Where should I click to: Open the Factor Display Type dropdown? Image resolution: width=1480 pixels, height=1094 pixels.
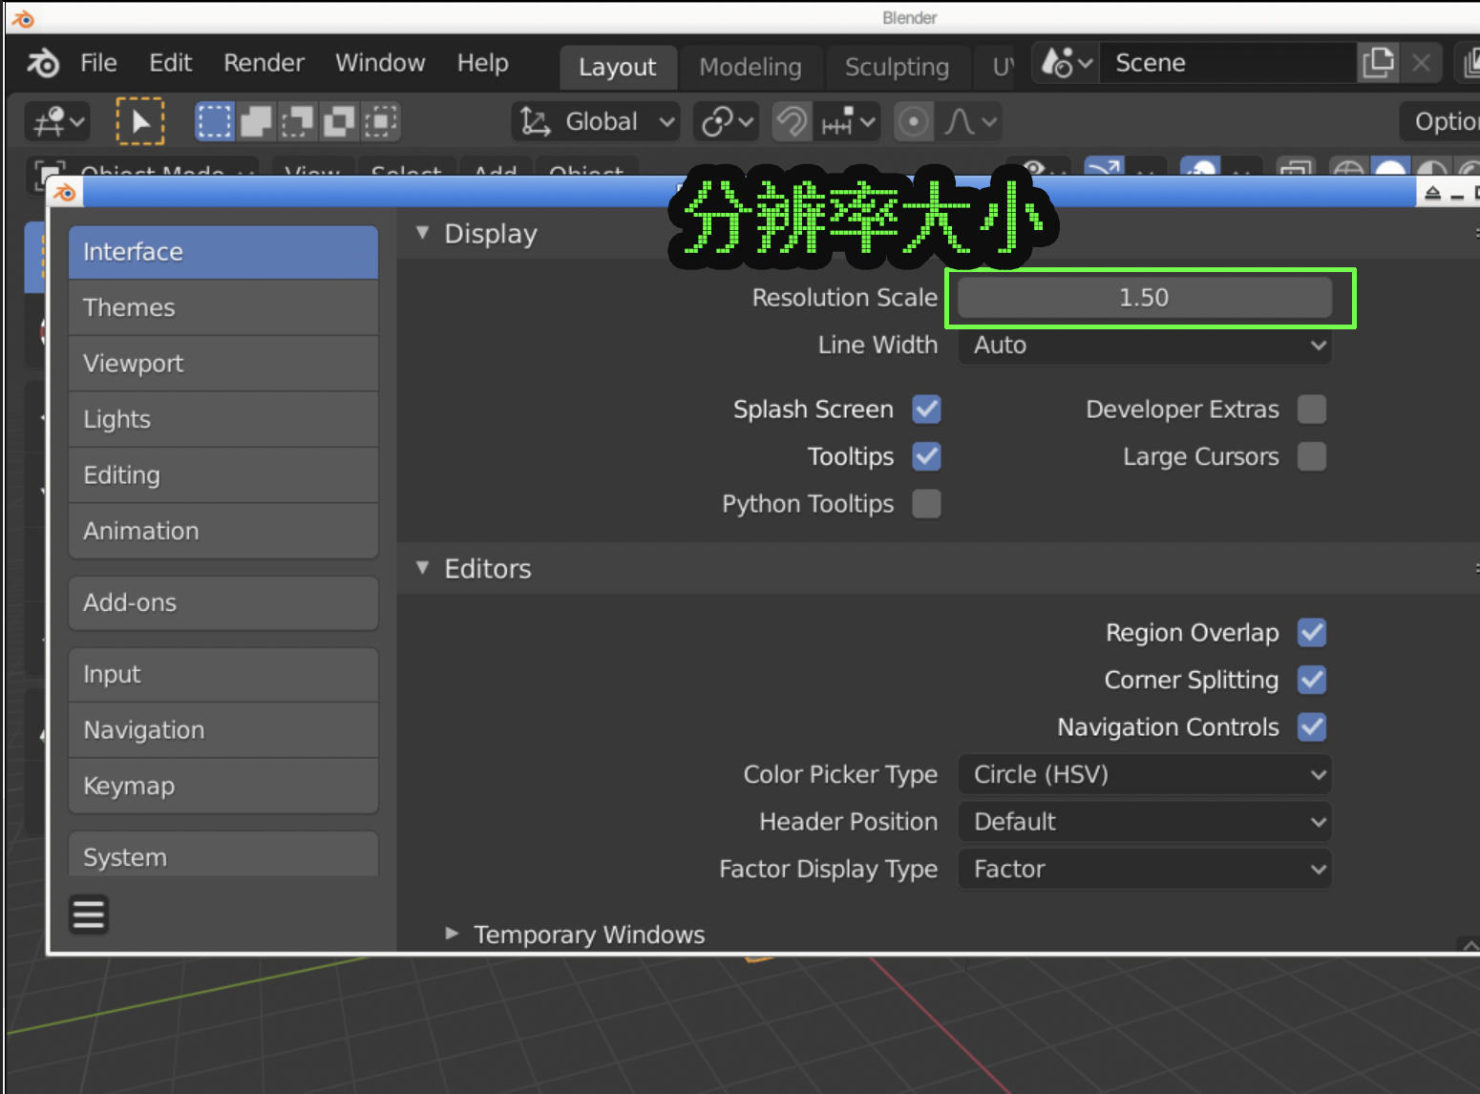(1144, 869)
